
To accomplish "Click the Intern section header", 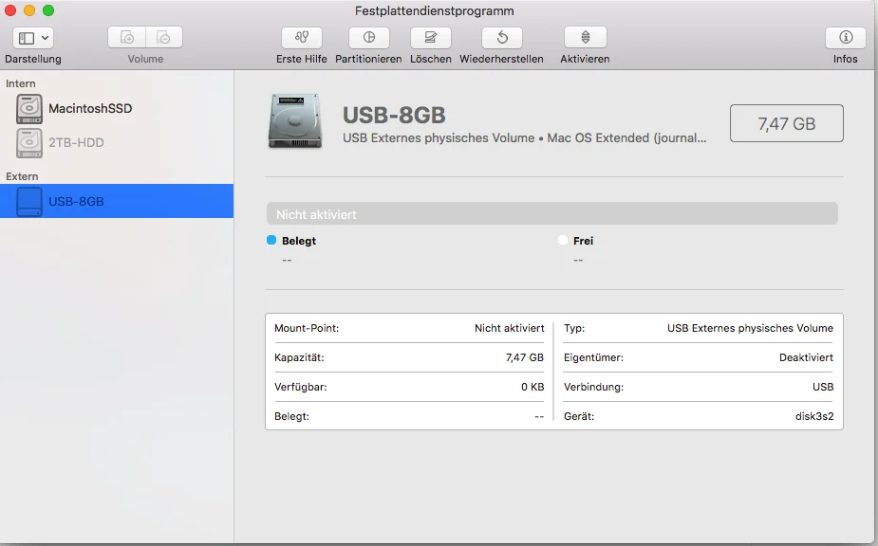I will [21, 83].
